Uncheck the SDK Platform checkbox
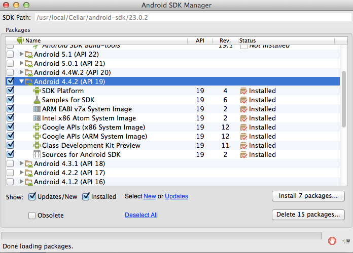The height and width of the screenshot is (253, 353). click(10, 91)
